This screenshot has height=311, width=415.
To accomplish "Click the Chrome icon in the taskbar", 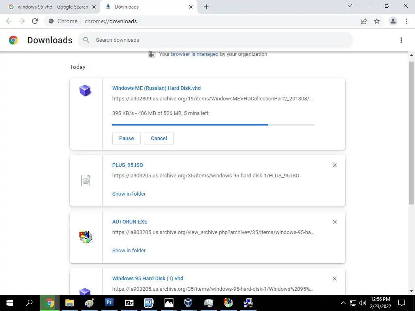I will 50,303.
